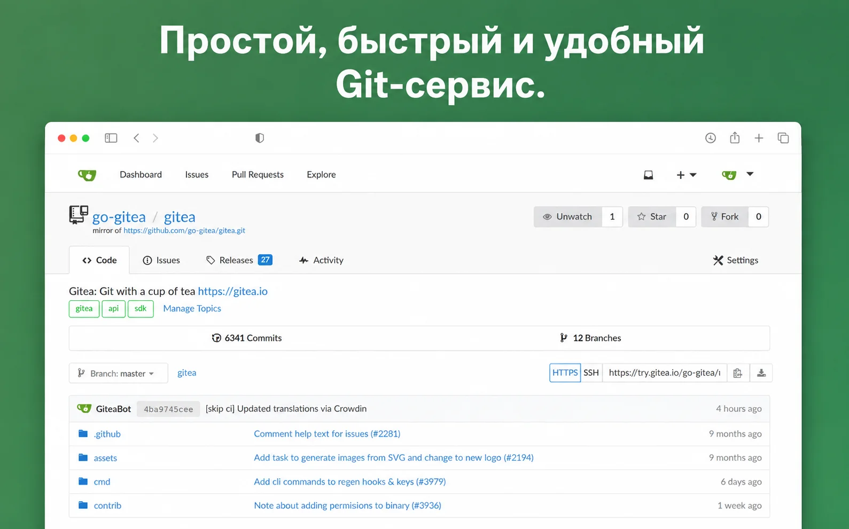849x529 pixels.
Task: Go back with the browser back arrow
Action: [x=136, y=138]
